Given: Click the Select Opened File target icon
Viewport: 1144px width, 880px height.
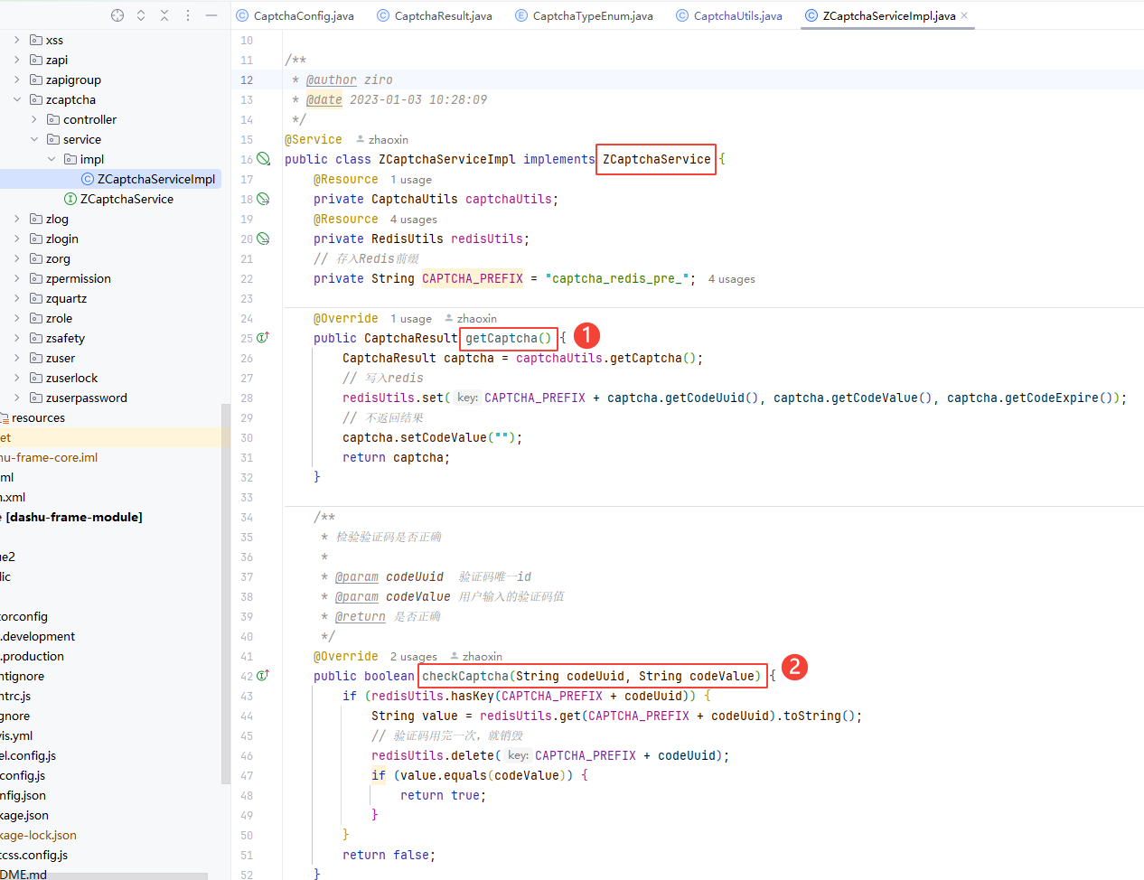Looking at the screenshot, I should [117, 15].
